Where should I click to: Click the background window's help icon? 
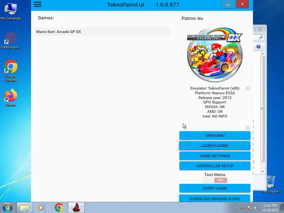click(x=258, y=47)
